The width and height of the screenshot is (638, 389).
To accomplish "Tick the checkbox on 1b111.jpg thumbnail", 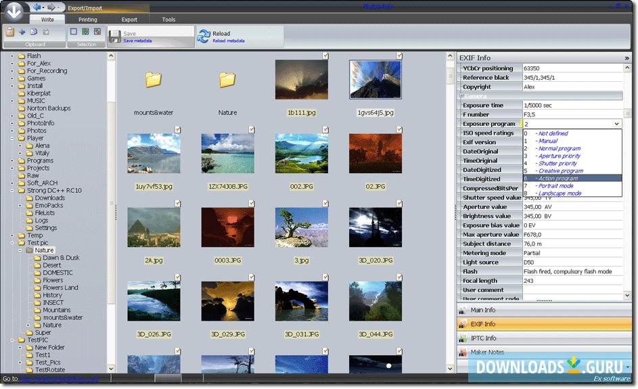I will coord(325,55).
